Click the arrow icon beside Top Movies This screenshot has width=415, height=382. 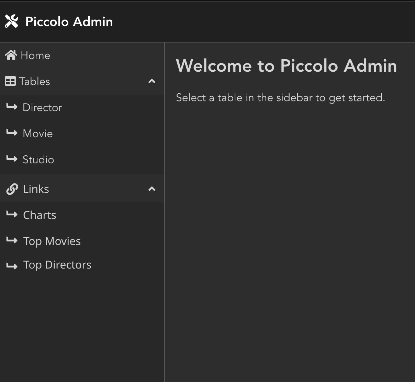coord(12,241)
